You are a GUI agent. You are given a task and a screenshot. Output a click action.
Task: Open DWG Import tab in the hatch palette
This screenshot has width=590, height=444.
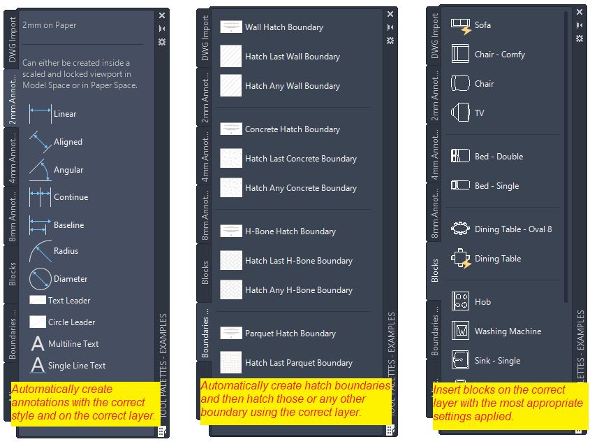pos(205,40)
